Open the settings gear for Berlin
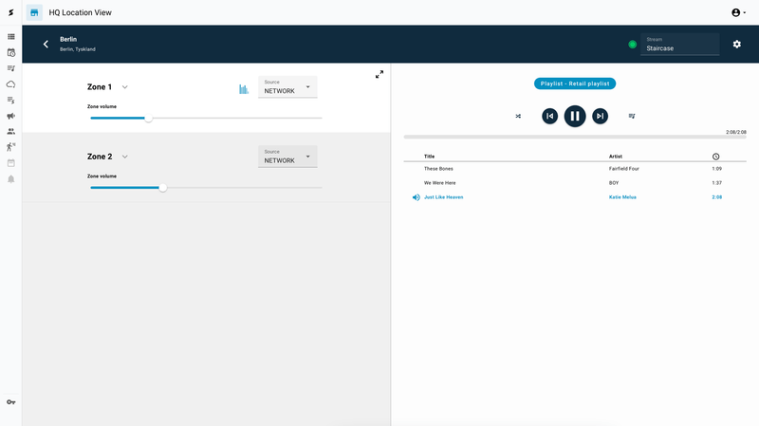Screen dimensions: 759x426 [x=737, y=44]
